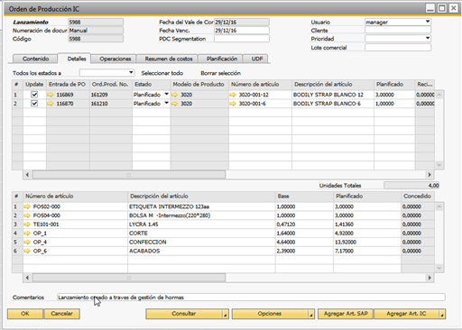Image resolution: width=462 pixels, height=330 pixels.
Task: Select ACABADOS description cell
Action: 201,251
